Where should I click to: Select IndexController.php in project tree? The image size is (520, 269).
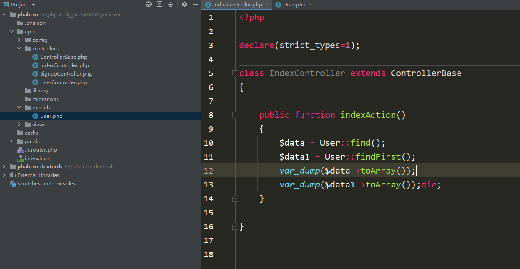click(x=64, y=65)
